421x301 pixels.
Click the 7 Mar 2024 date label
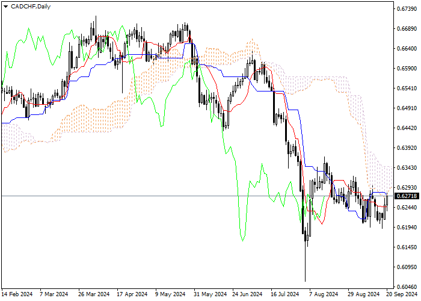pos(54,294)
